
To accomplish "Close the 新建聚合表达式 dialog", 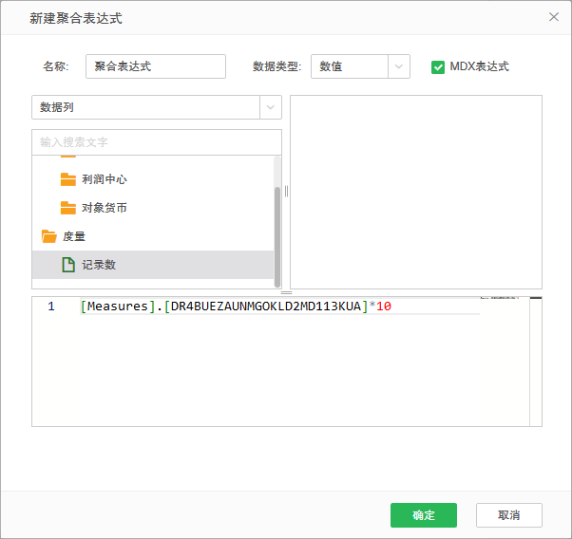I will 554,17.
